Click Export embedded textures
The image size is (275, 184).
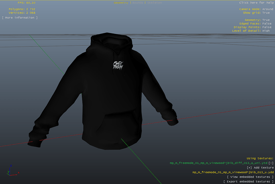tap(248, 182)
